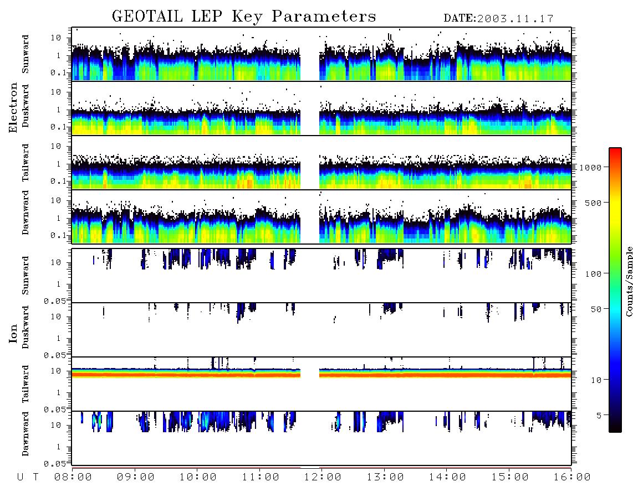Viewport: 633px width, 487px height.
Task: Select the Electron Sunward panel label
Action: coord(25,54)
